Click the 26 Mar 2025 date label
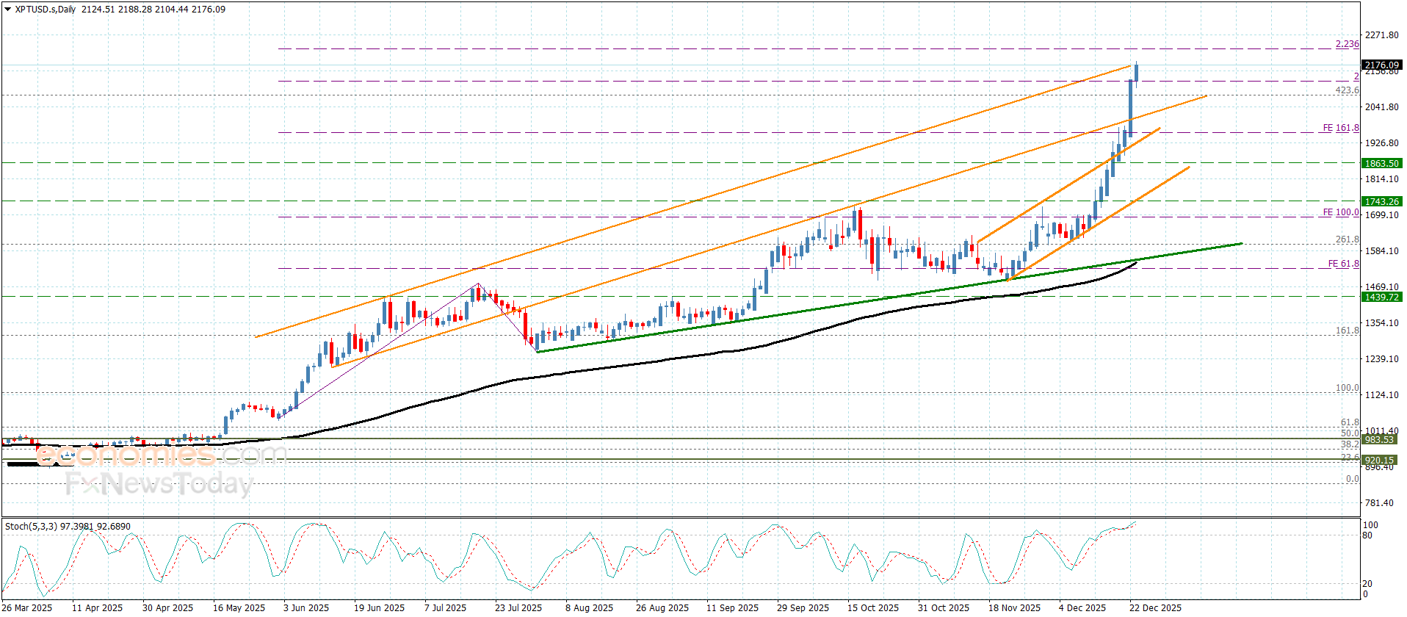This screenshot has width=1407, height=617. [28, 607]
